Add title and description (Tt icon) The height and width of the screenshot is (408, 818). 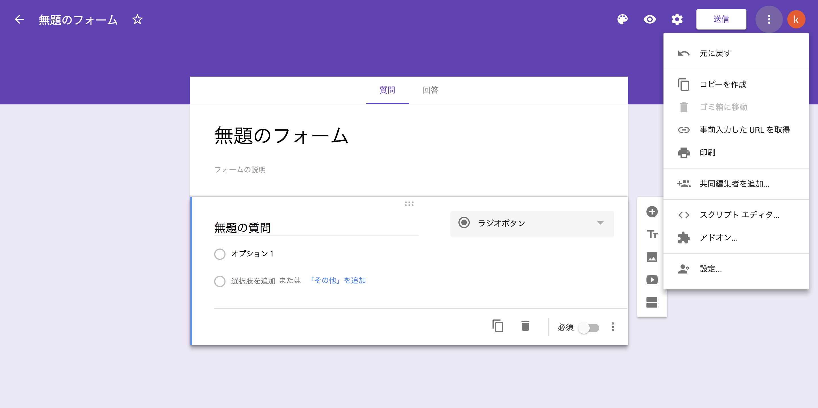[652, 234]
